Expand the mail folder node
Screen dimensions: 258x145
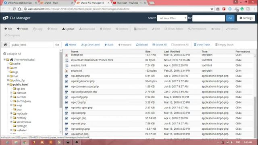pos(8,76)
